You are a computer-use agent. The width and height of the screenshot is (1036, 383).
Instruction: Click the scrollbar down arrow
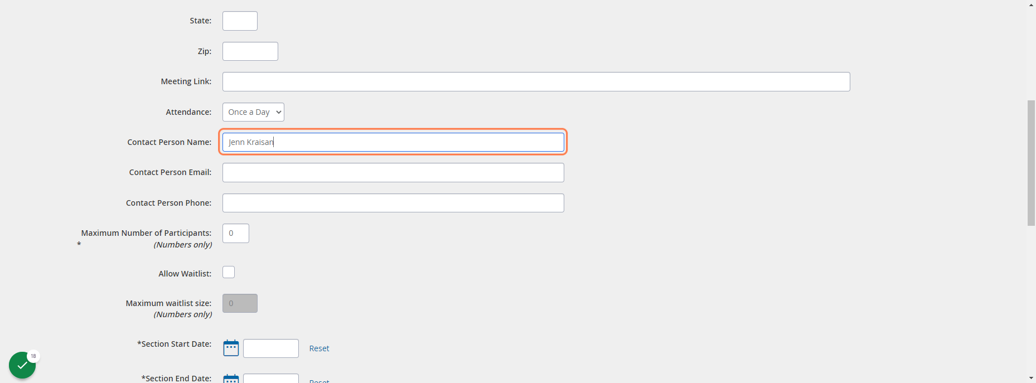[x=1031, y=379]
